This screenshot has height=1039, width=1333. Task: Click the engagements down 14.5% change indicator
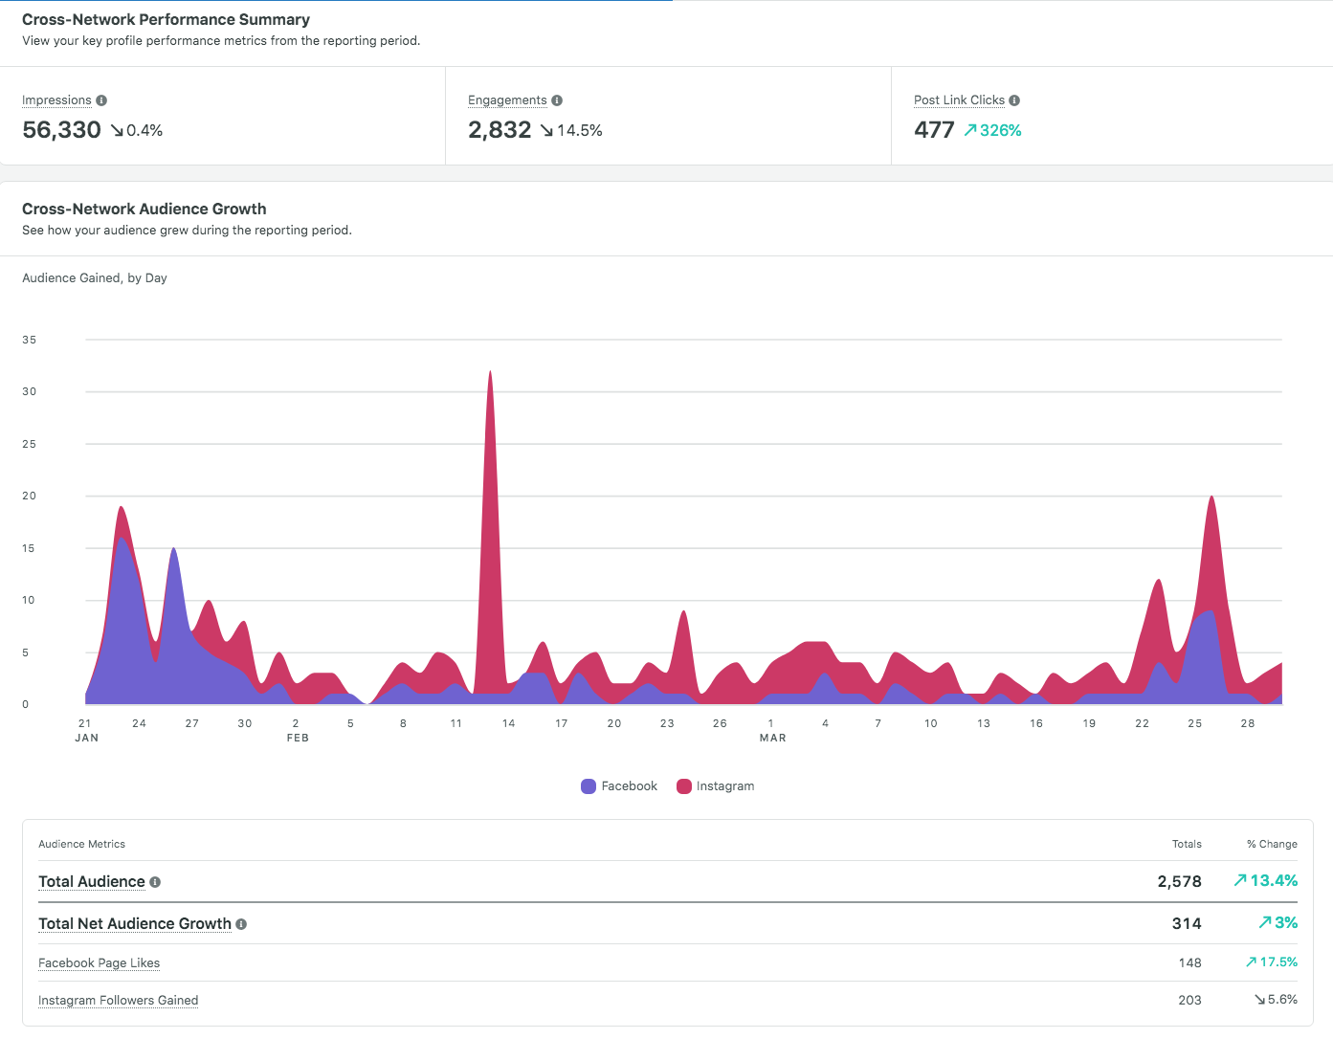[x=570, y=131]
